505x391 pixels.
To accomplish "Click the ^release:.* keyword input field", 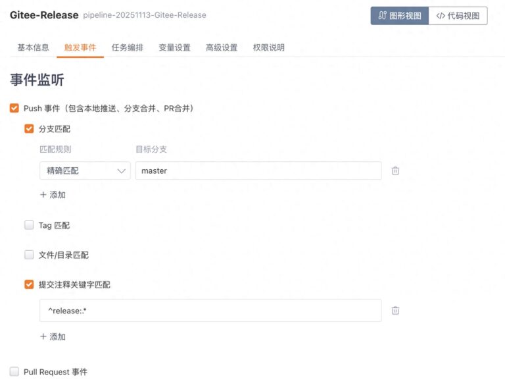I will coord(210,311).
